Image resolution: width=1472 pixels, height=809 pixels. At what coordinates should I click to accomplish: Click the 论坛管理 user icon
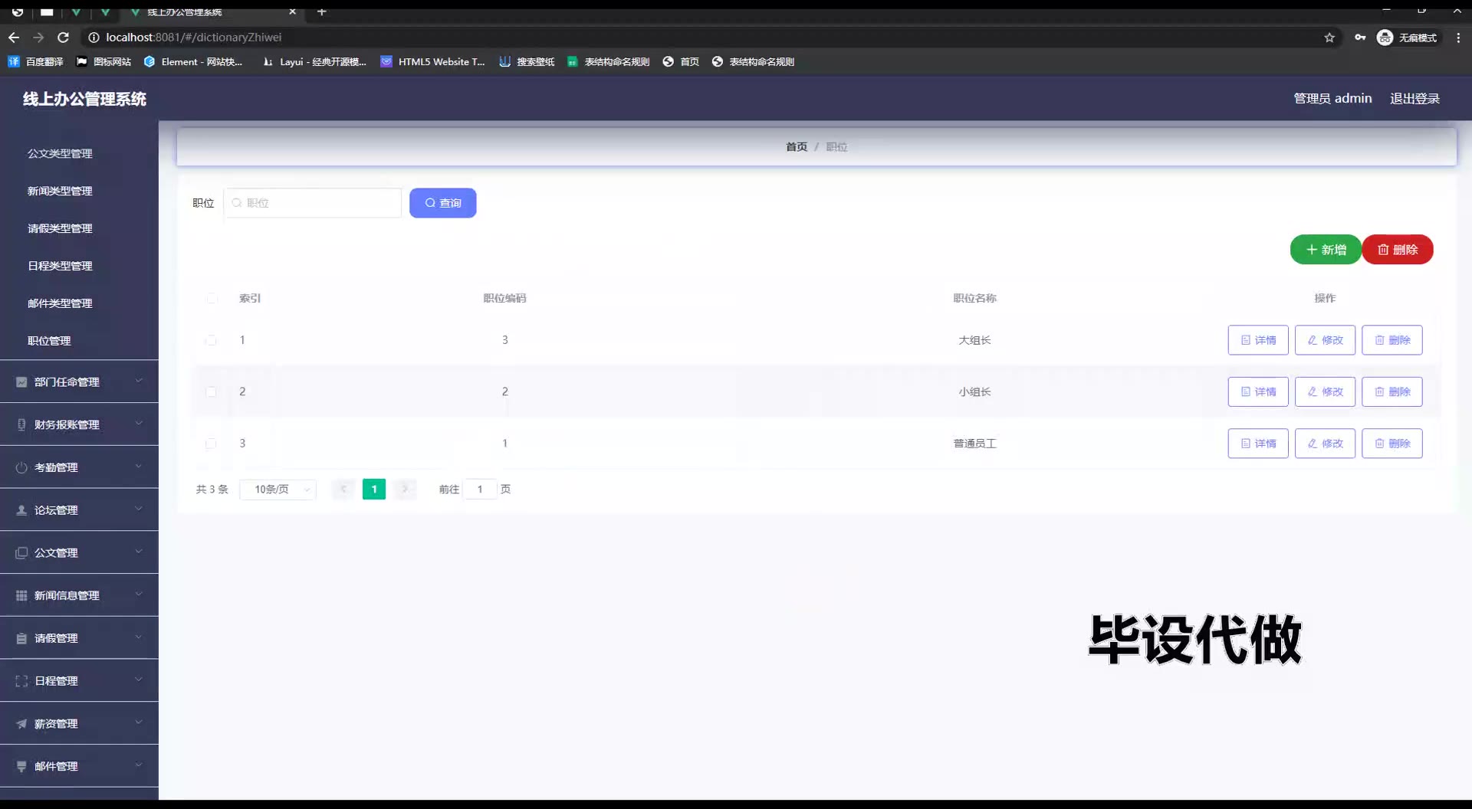21,510
